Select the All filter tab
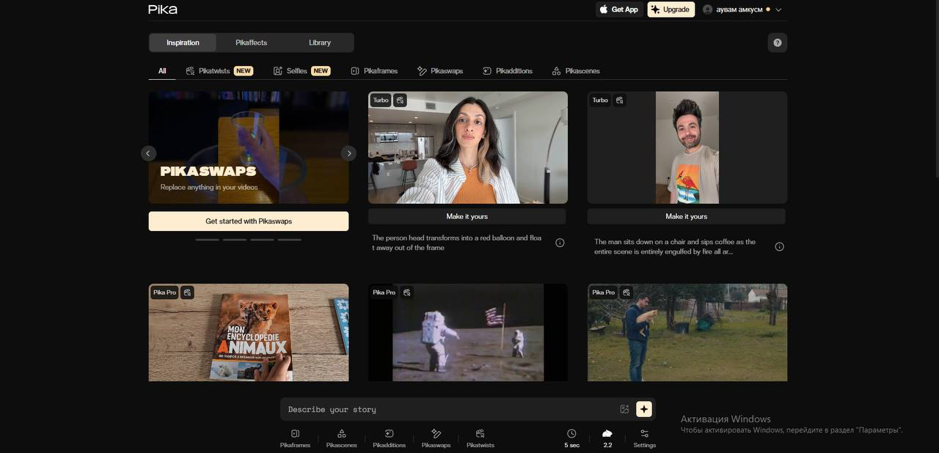The width and height of the screenshot is (939, 453). pyautogui.click(x=162, y=71)
